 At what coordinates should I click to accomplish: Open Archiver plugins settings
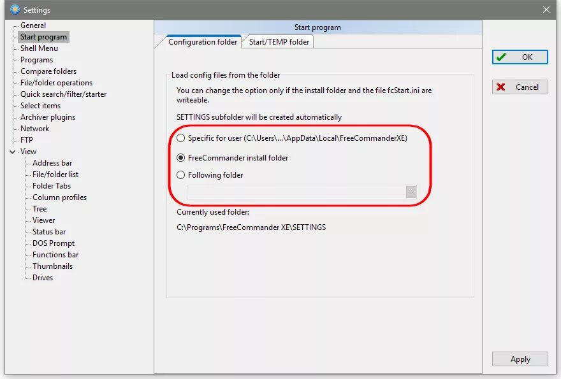coord(48,117)
